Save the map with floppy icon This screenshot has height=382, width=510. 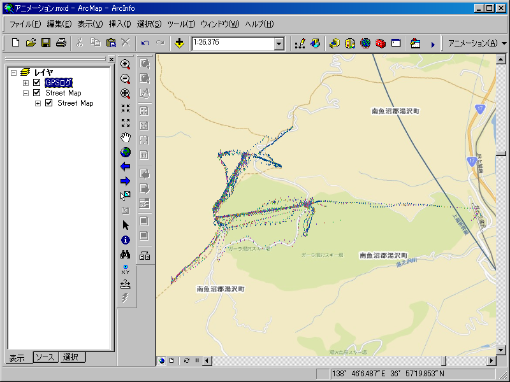(46, 43)
